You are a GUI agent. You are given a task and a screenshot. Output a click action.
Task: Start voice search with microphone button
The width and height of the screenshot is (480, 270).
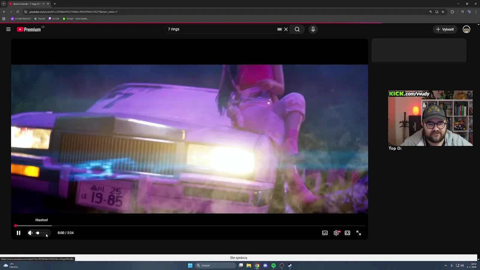click(x=313, y=29)
